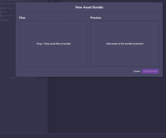Viewport: 166px width, 138px height.
Task: Click the Files heading
Action: click(x=22, y=18)
